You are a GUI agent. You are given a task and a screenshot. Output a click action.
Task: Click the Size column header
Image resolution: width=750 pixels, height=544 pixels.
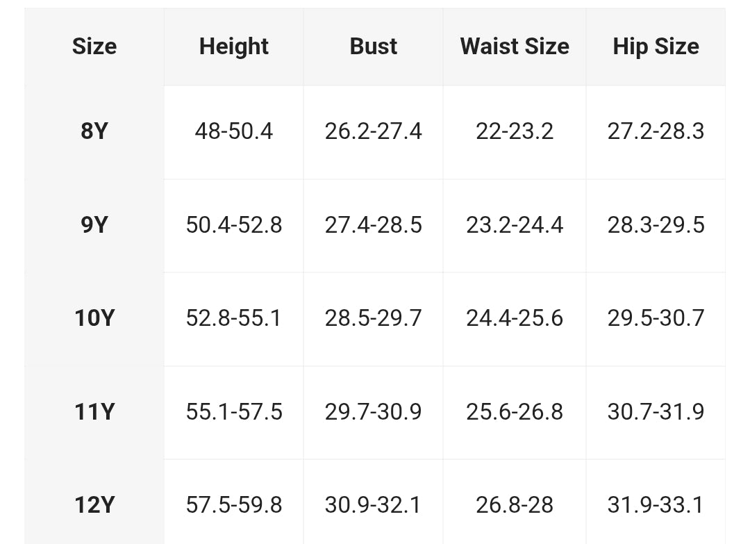coord(94,47)
